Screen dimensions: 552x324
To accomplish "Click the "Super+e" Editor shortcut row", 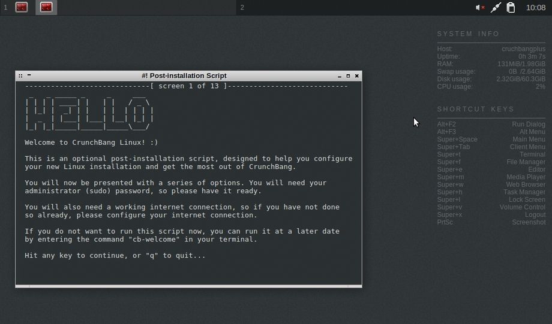I will pyautogui.click(x=491, y=169).
